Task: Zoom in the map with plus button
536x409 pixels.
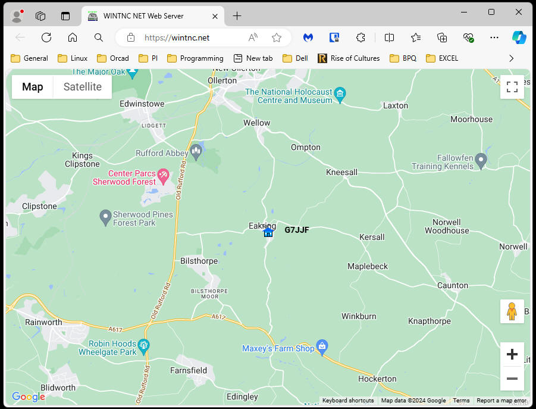Action: [512, 355]
